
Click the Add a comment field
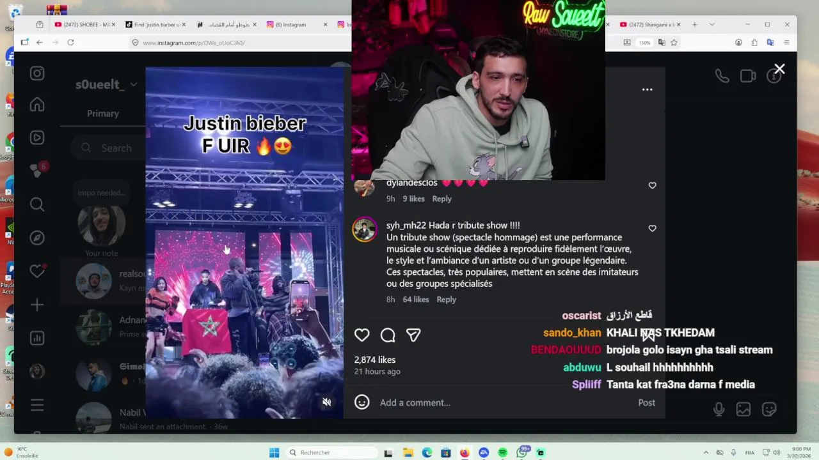pyautogui.click(x=504, y=402)
